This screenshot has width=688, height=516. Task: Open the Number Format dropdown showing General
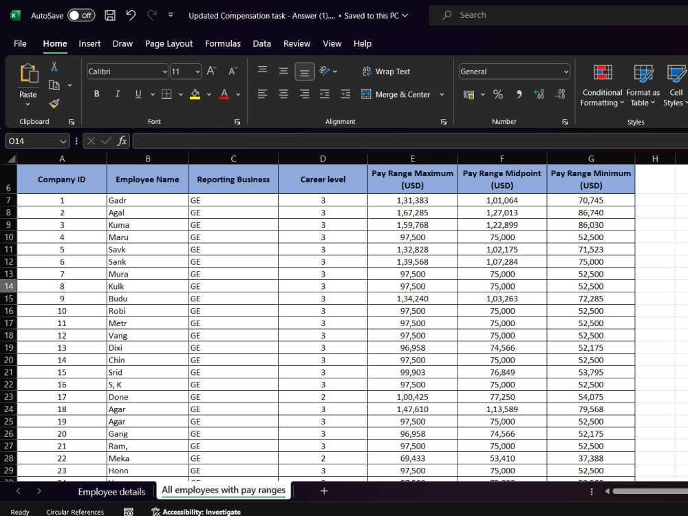513,71
